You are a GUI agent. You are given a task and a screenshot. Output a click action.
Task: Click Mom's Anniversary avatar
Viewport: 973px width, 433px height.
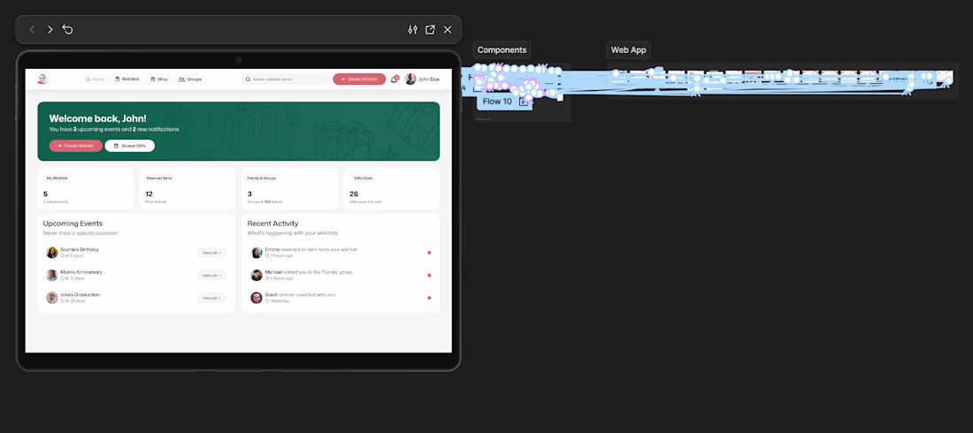tap(52, 275)
